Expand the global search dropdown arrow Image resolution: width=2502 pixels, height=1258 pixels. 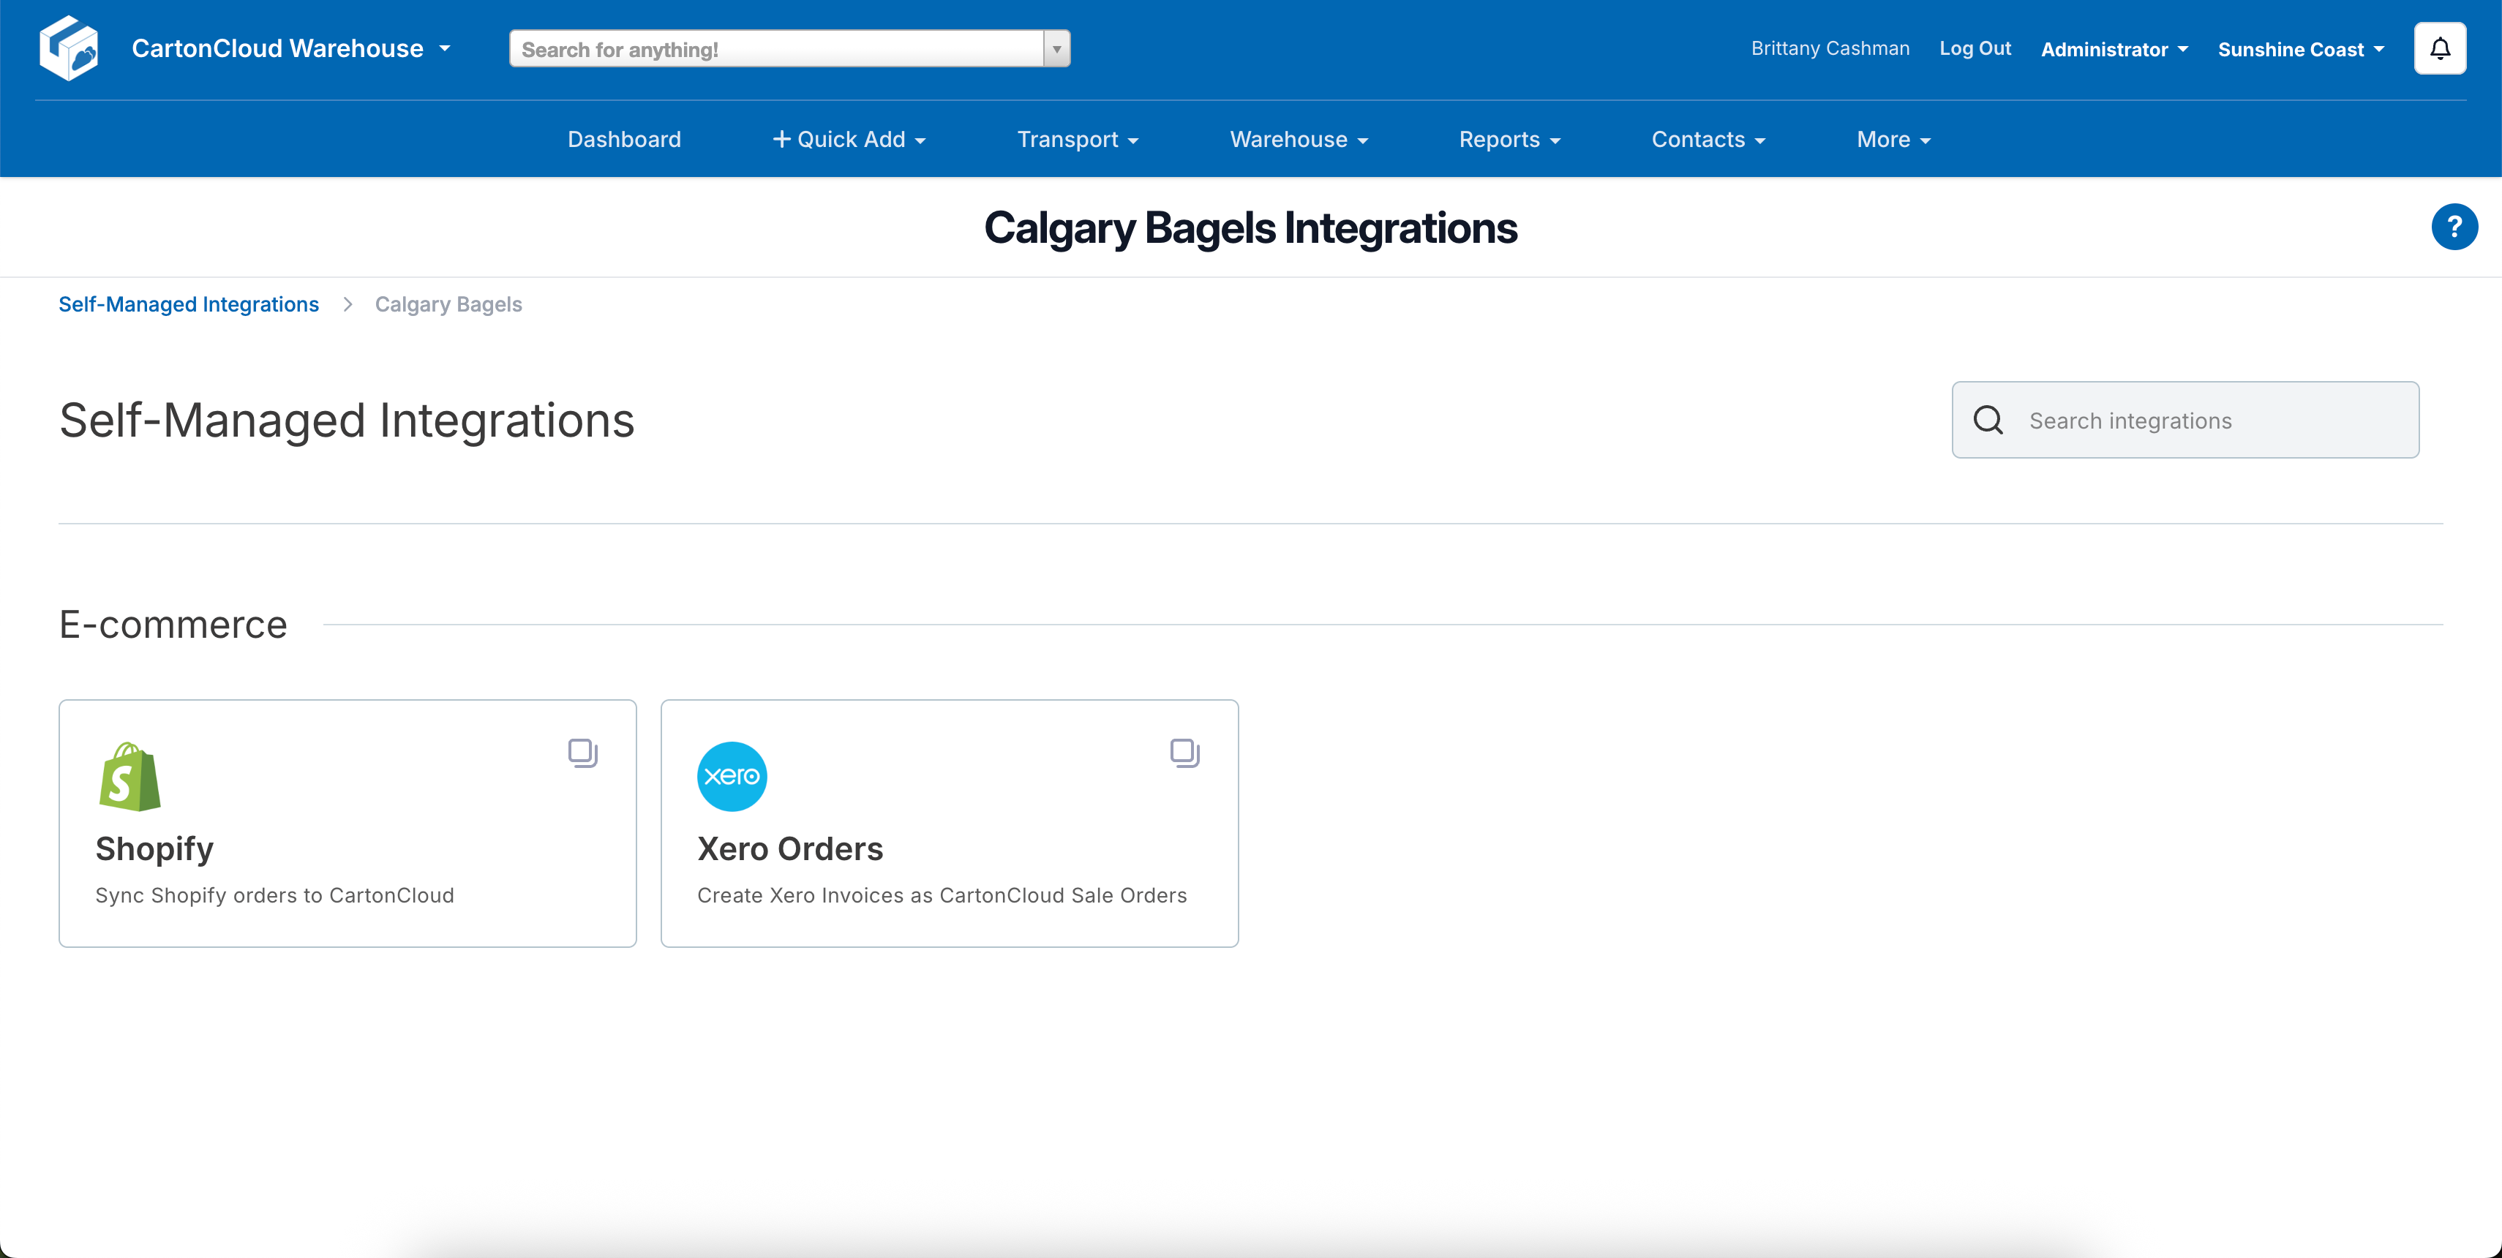(1056, 48)
